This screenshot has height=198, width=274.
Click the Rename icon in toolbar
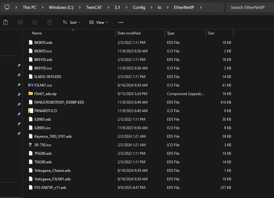pyautogui.click(x=20, y=22)
